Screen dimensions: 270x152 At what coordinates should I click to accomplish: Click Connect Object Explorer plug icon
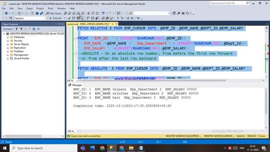point(16,29)
